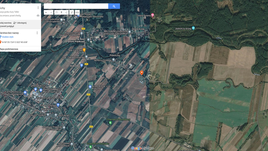Open 'Osobne style' layer styling
This screenshot has width=268, height=151.
point(7,37)
